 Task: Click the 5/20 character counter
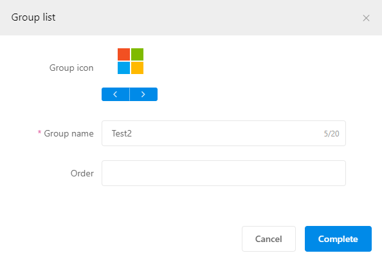click(x=331, y=134)
